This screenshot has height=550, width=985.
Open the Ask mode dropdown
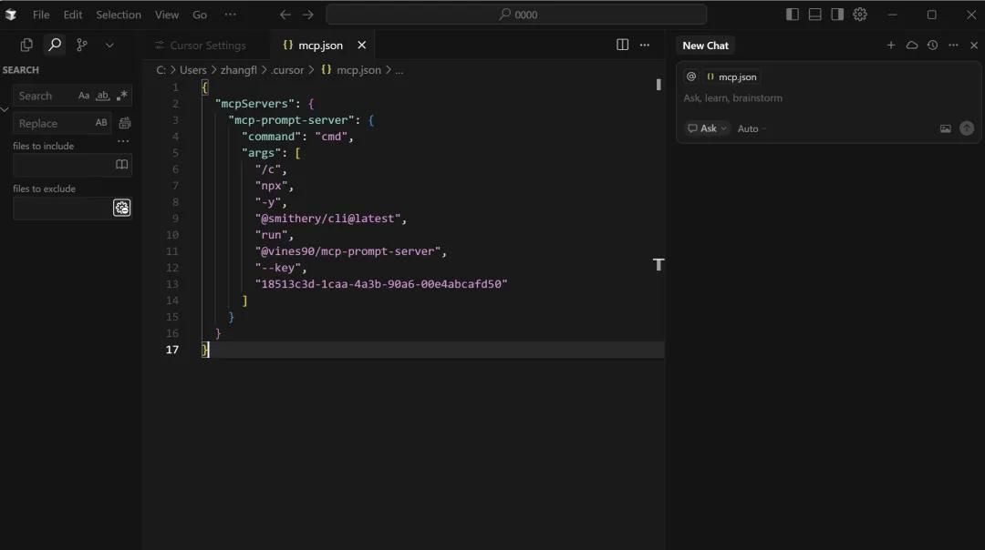tap(708, 128)
